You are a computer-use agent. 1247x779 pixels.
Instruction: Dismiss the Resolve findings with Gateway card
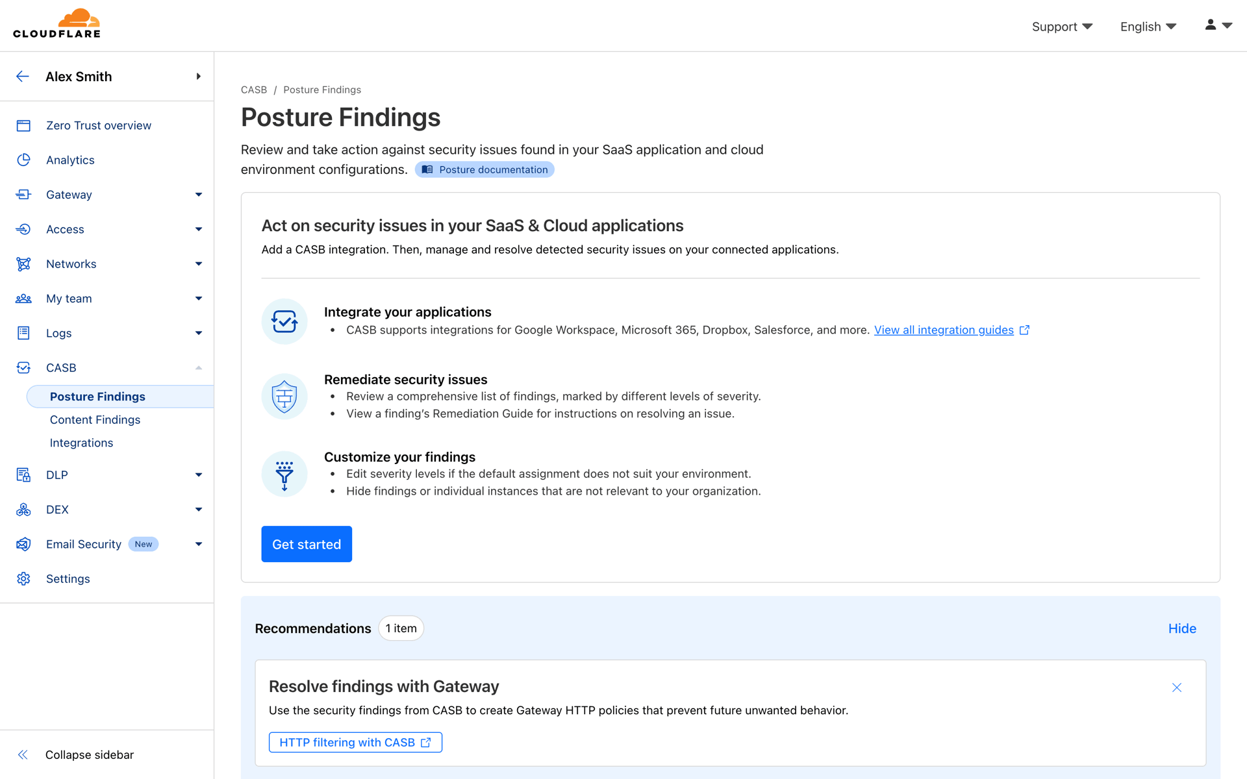[x=1177, y=687]
